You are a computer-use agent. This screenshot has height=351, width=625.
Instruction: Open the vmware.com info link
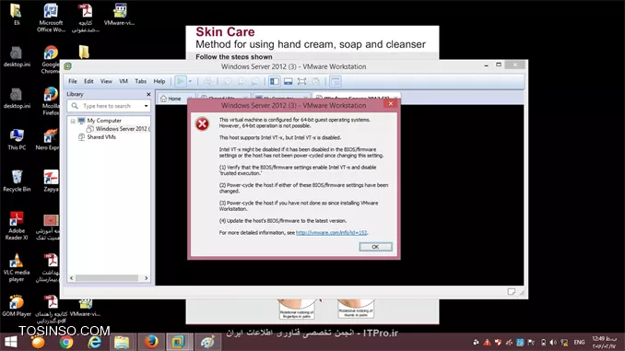click(x=331, y=233)
